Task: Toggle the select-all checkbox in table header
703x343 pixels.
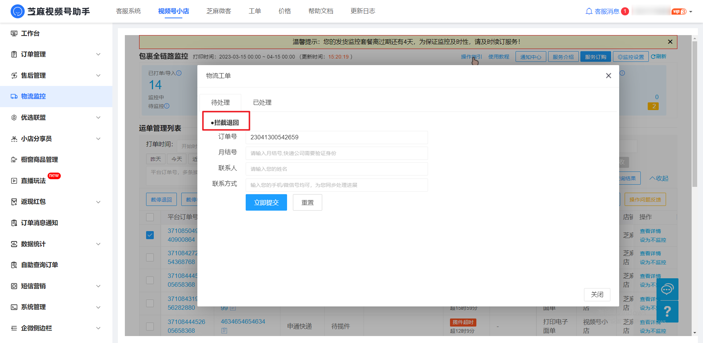Action: [150, 217]
